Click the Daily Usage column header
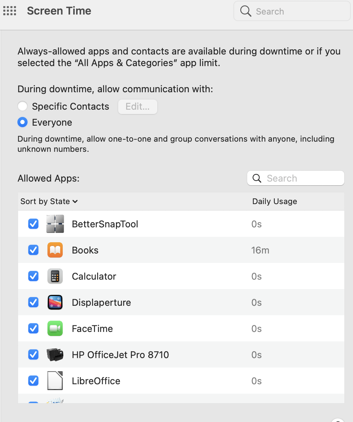Screen dimensions: 353x422 tap(274, 202)
